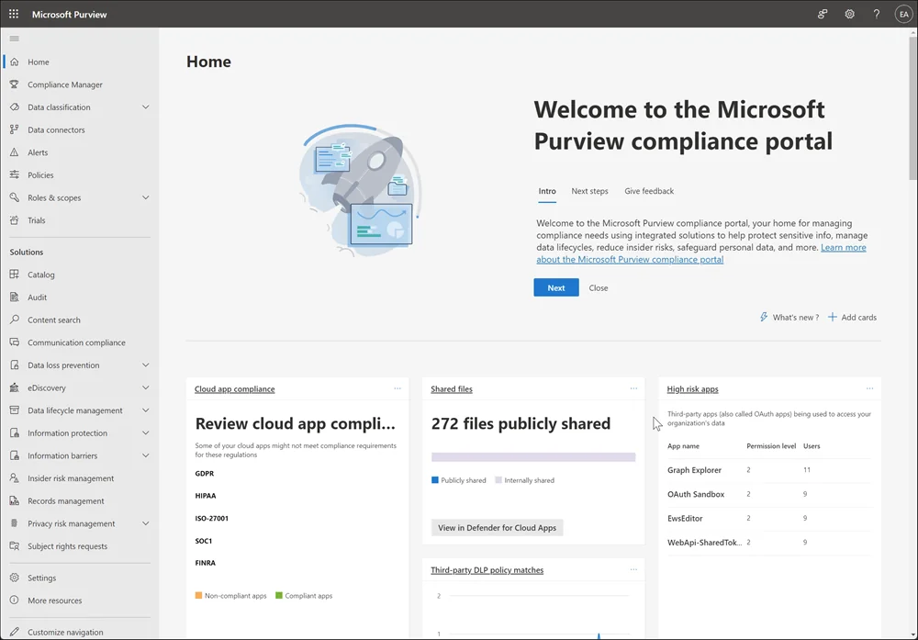Click the Content search magnifier icon
Viewport: 918px width, 640px height.
point(15,320)
